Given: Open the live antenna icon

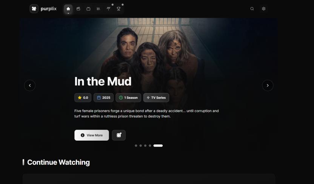Looking at the screenshot, I should (108, 9).
